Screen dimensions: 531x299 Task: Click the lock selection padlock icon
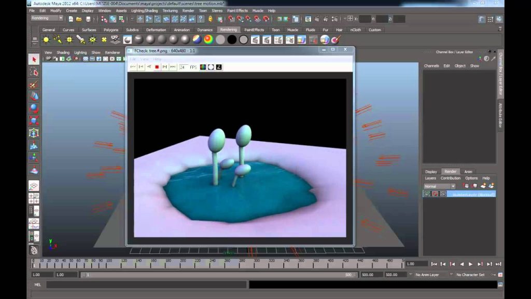pos(211,19)
